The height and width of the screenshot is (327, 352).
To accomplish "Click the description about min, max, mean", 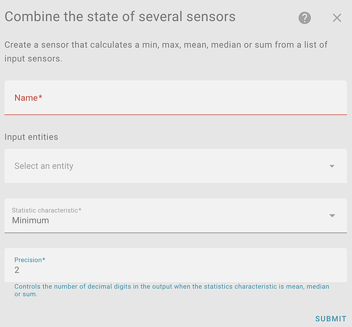I will click(166, 52).
